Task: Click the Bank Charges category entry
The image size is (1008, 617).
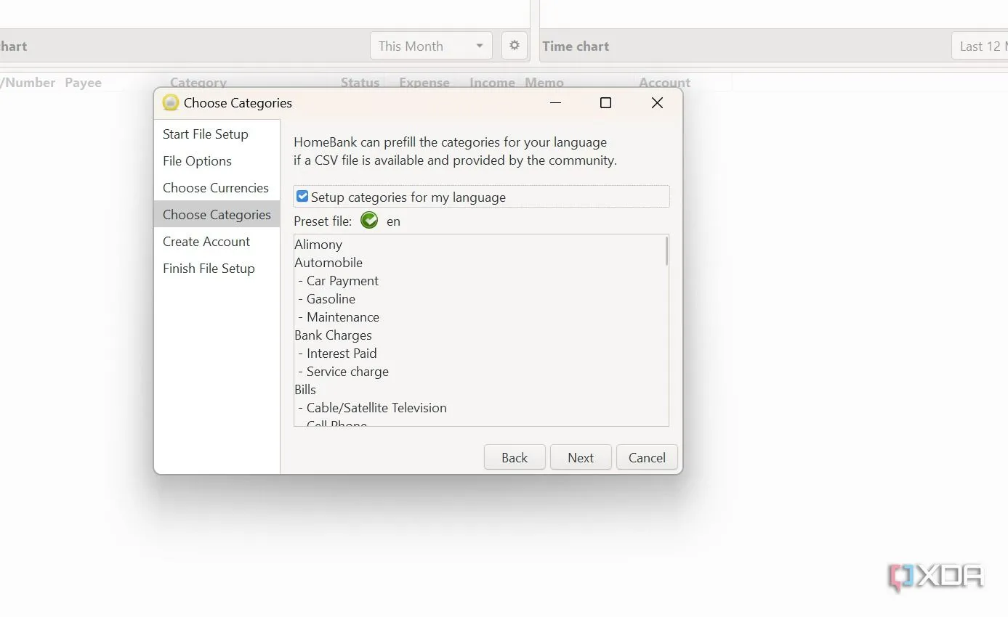Action: [333, 335]
